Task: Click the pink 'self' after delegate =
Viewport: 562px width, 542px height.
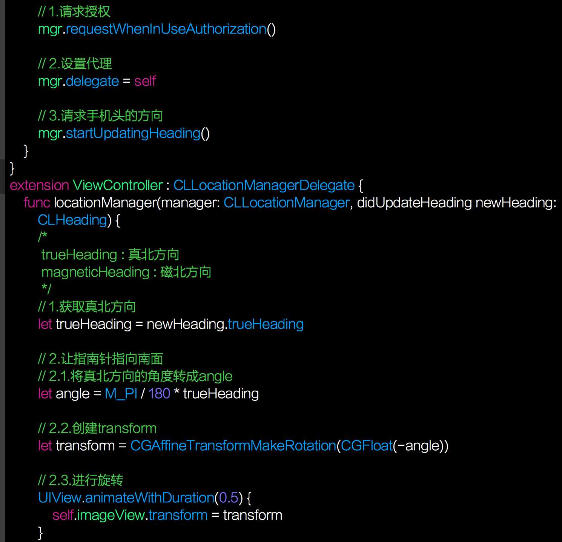Action: [145, 81]
